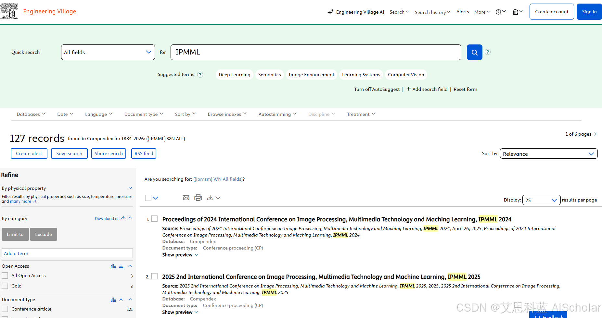
Task: Click Download all icon in By category
Action: tap(123, 218)
